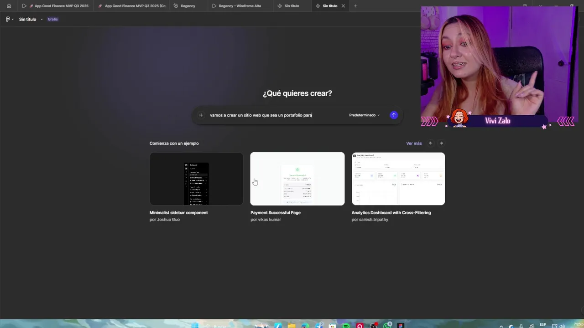
Task: Focus the prompt text input field
Action: pos(276,115)
